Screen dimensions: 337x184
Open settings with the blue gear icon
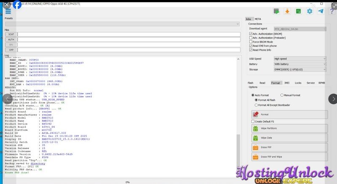coord(310,11)
